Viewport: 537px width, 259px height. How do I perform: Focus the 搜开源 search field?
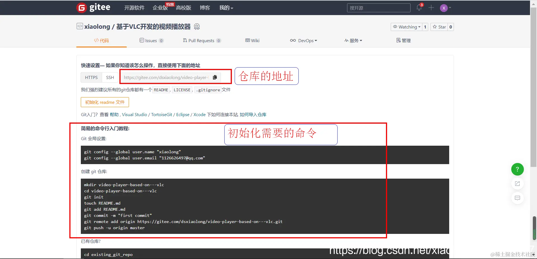coord(379,8)
